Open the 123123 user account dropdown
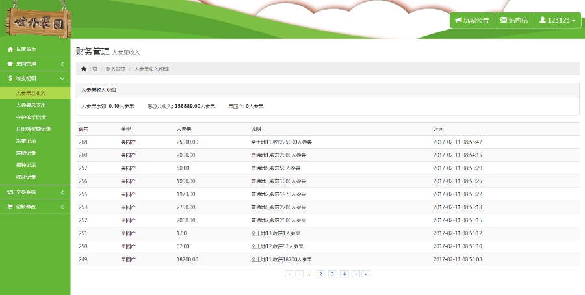Viewport: 585px width, 295px height. tap(558, 20)
